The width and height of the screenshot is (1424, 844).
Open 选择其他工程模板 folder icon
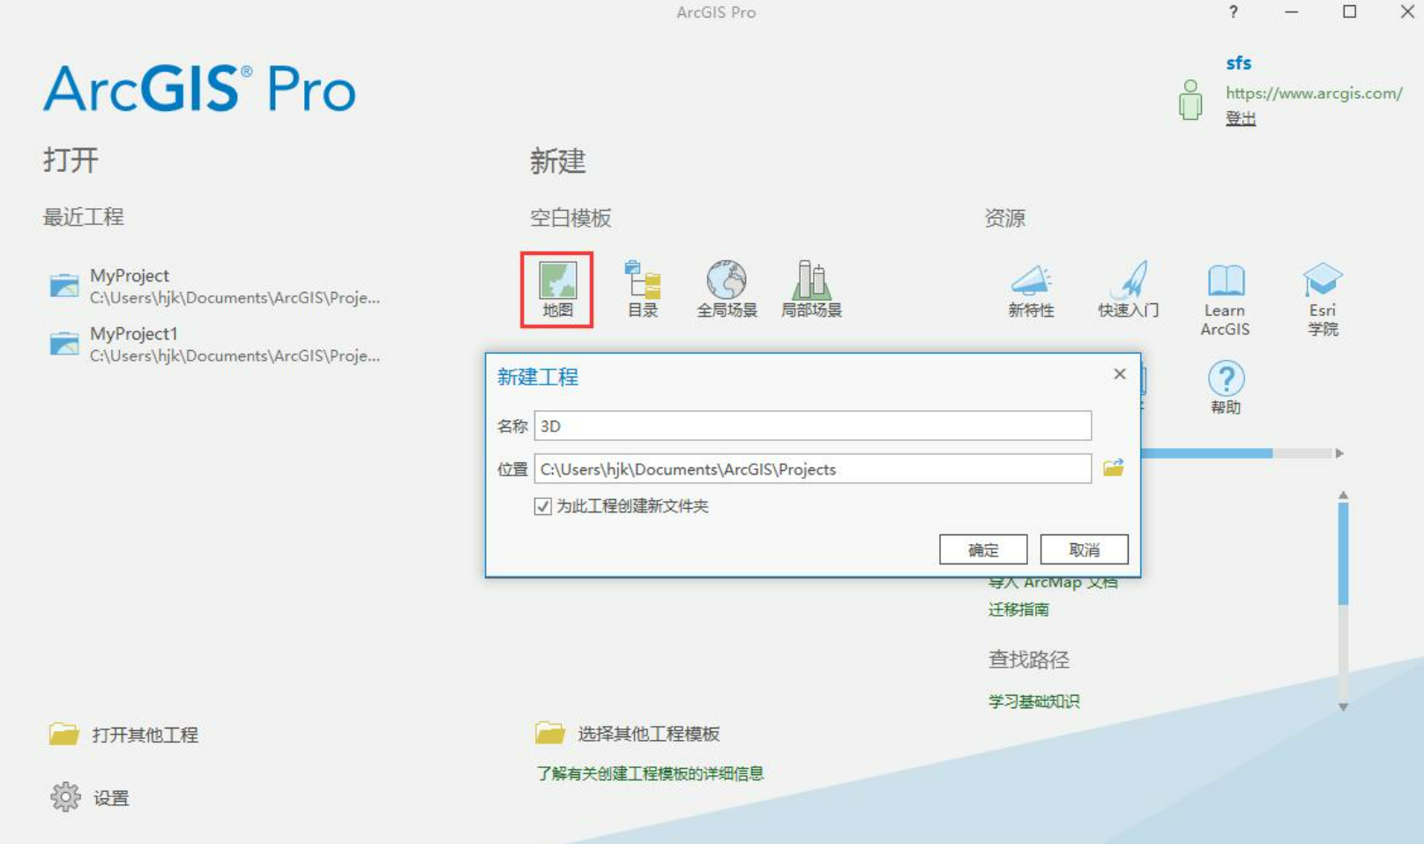550,733
